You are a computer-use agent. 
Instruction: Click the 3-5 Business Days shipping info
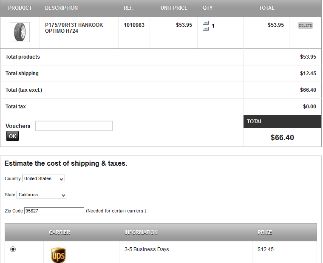(147, 249)
